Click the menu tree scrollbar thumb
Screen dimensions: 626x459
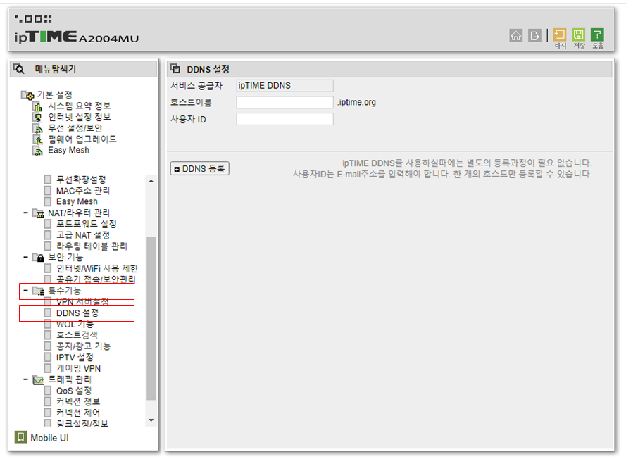(151, 318)
